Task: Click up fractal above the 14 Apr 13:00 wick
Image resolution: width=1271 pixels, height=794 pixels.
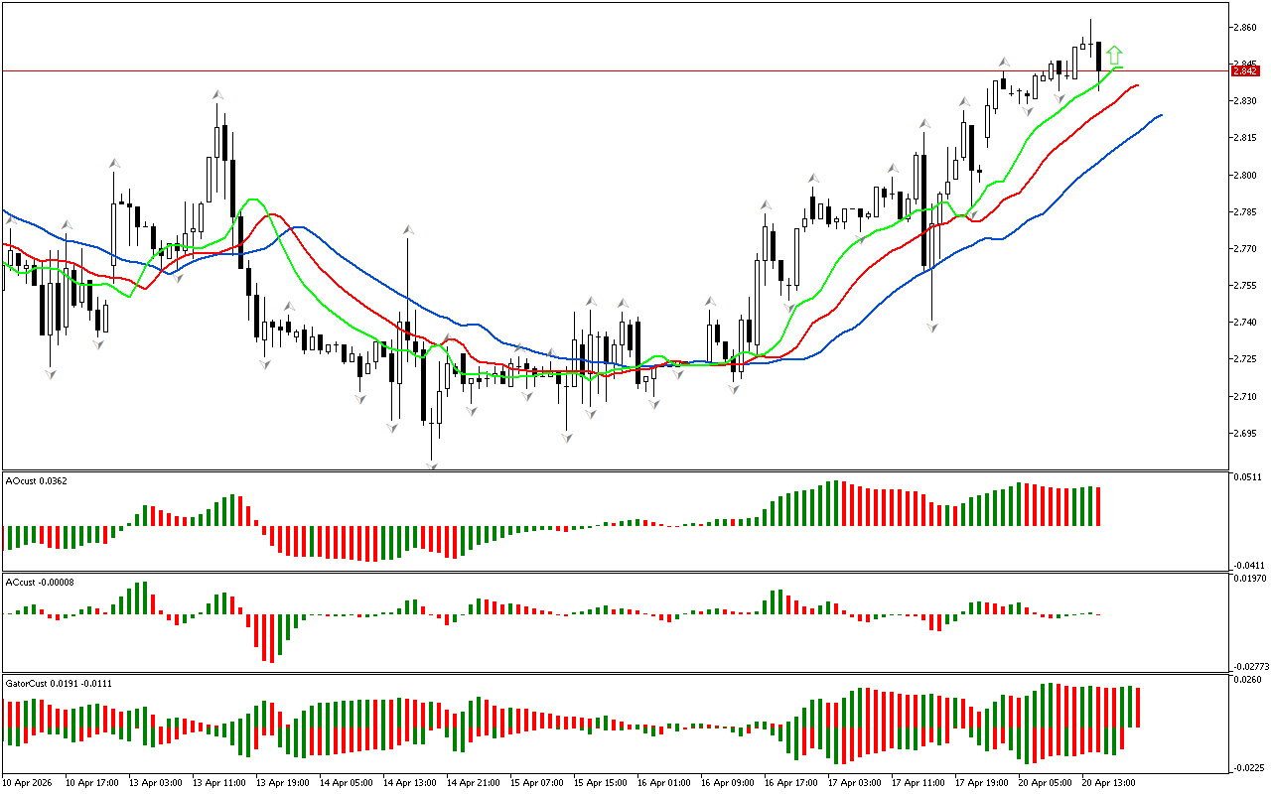Action: 408,230
